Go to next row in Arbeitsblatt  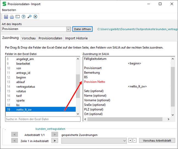55,140
